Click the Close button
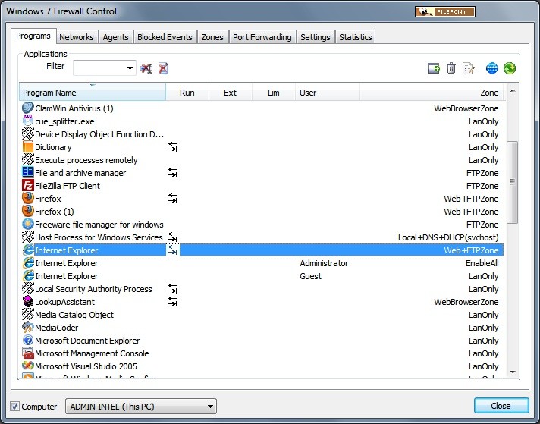 click(501, 406)
